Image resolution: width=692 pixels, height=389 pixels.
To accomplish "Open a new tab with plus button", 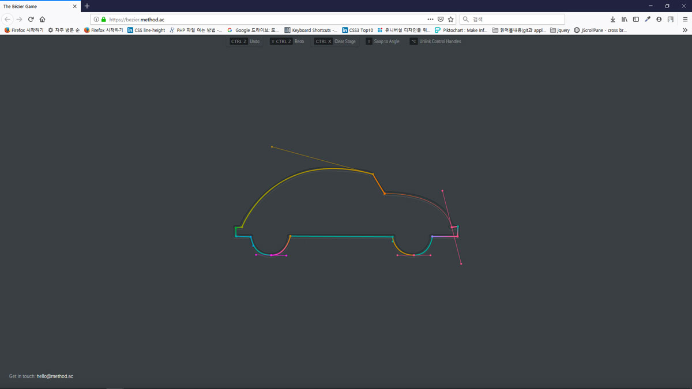I will tap(87, 6).
